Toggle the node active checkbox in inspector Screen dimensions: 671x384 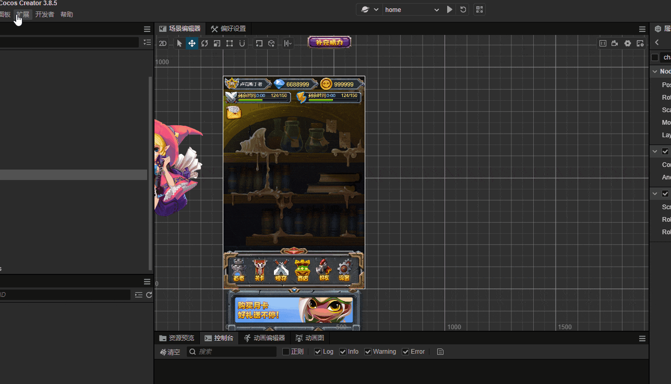[x=655, y=57]
